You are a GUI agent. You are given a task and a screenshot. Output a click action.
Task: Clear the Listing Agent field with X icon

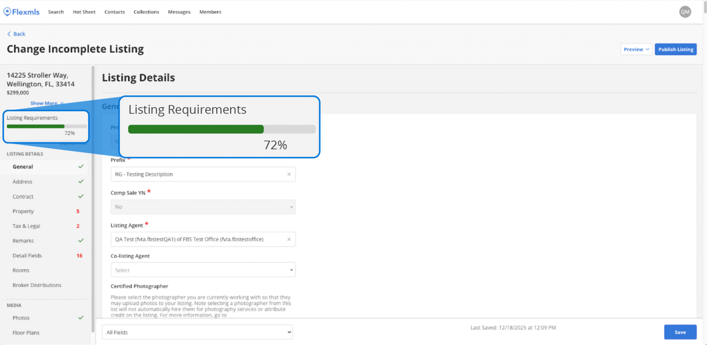[x=289, y=239]
